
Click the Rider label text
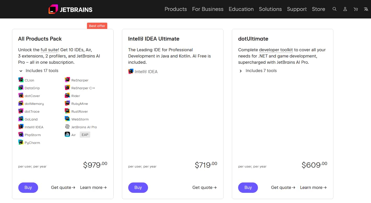point(76,96)
